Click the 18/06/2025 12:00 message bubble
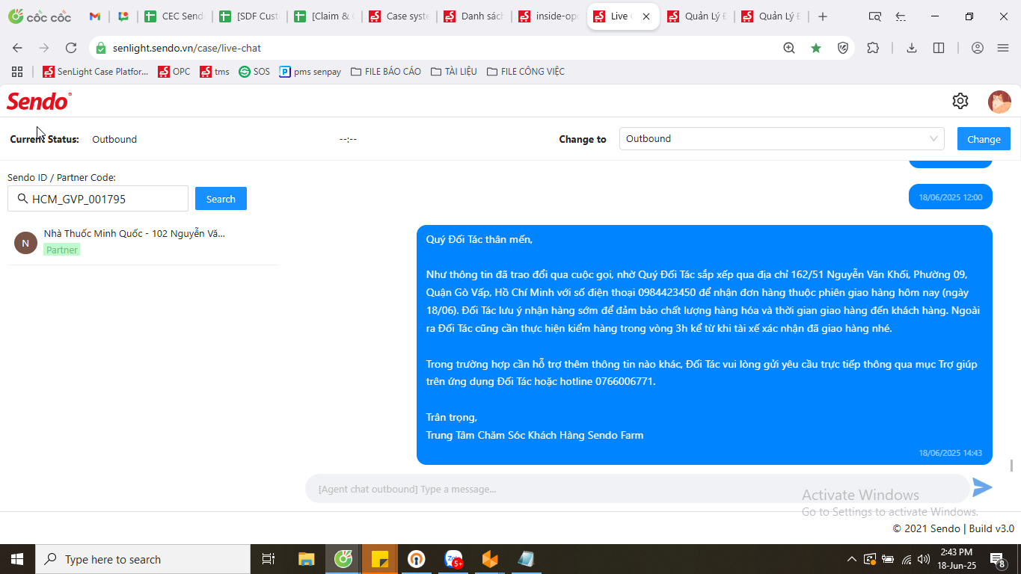Viewport: 1021px width, 574px height. (x=950, y=197)
